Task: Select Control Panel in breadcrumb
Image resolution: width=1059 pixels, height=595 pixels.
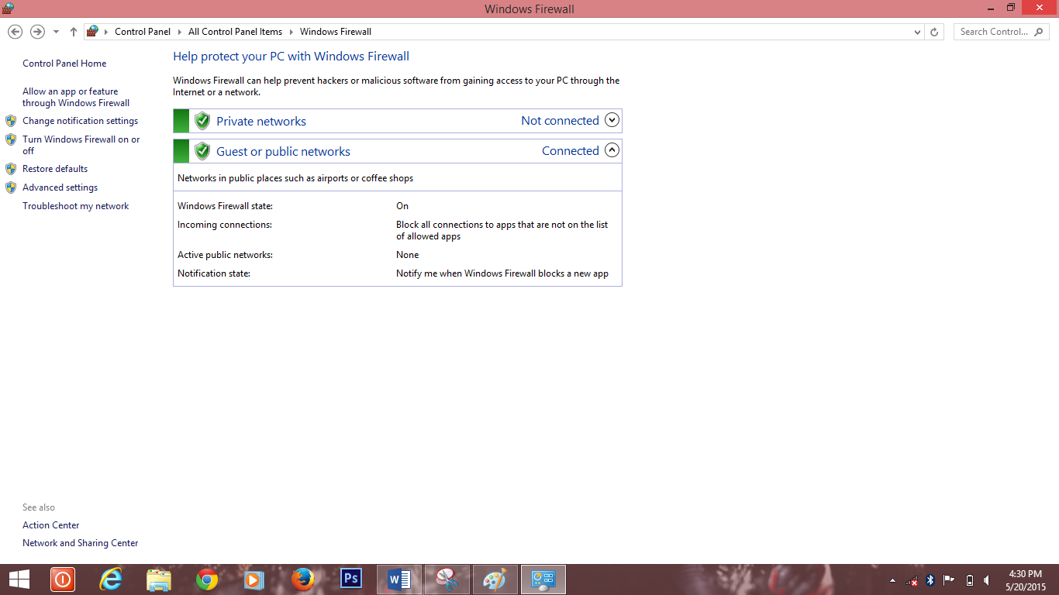Action: pyautogui.click(x=143, y=32)
